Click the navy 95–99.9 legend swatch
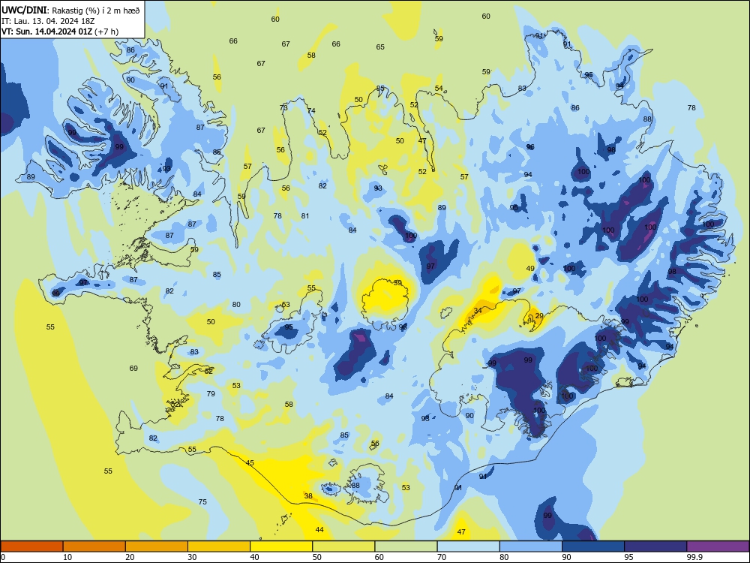Image resolution: width=750 pixels, height=563 pixels. (655, 546)
